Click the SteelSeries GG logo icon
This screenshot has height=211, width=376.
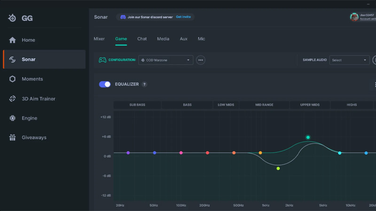coord(13,18)
